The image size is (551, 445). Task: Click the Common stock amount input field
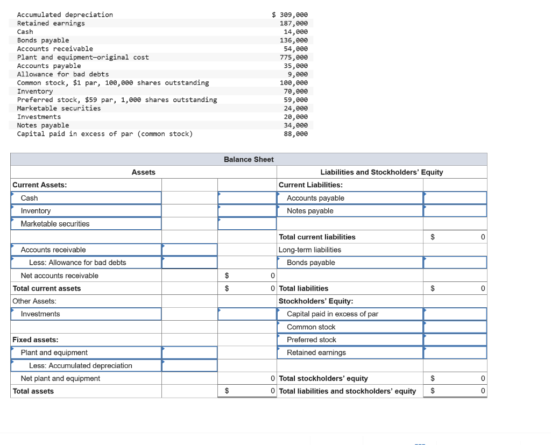click(455, 327)
